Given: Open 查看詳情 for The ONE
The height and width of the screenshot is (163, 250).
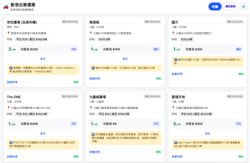Looking at the screenshot, I should (x=12, y=157).
